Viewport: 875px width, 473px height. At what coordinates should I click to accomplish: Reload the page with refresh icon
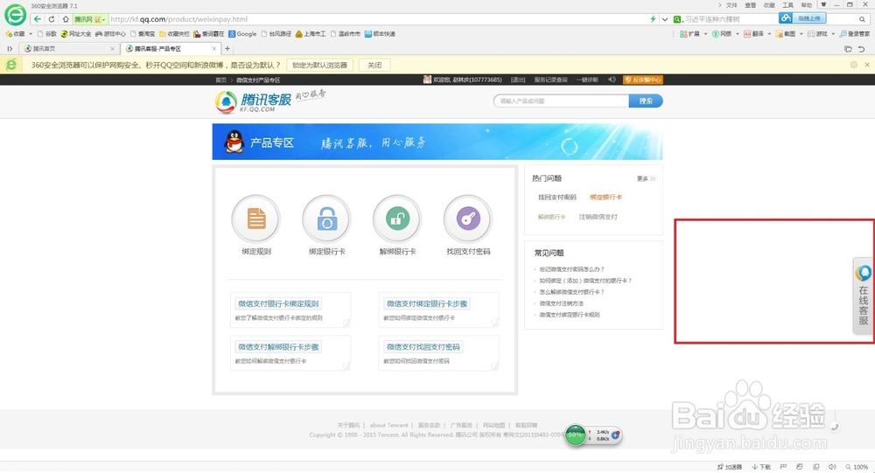click(52, 19)
